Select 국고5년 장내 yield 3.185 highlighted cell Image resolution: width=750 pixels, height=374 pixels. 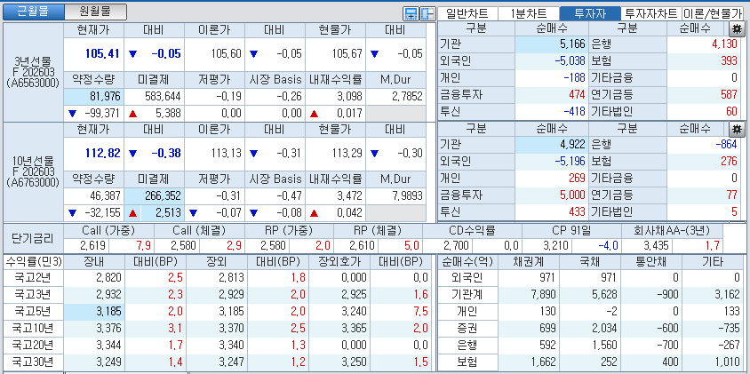point(93,312)
